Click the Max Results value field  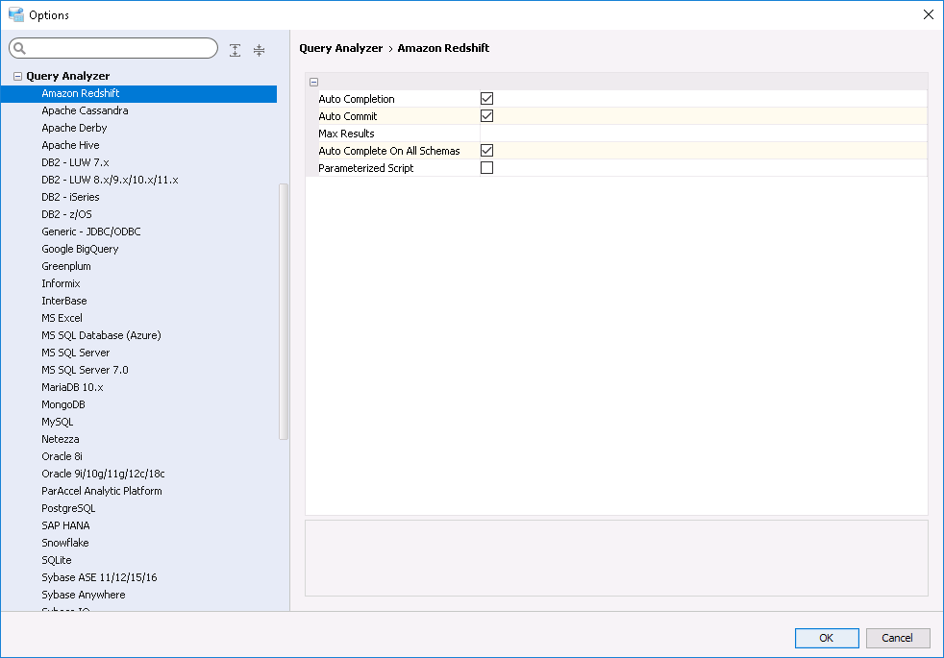(x=702, y=134)
